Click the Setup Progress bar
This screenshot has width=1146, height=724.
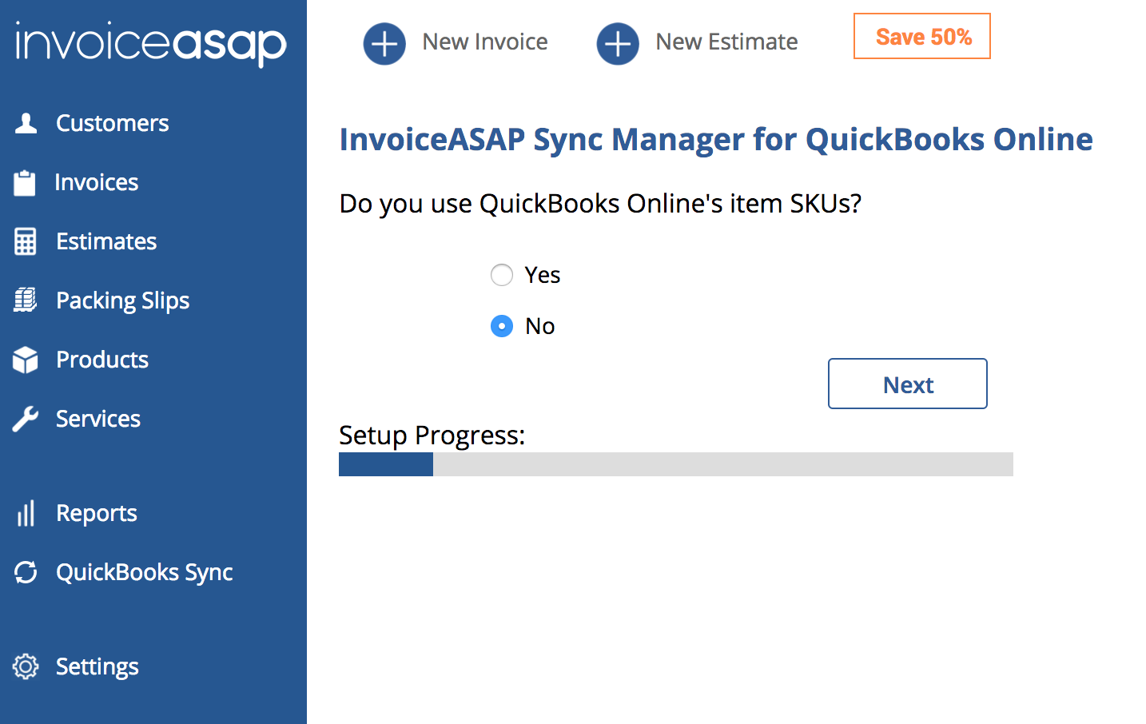tap(676, 464)
